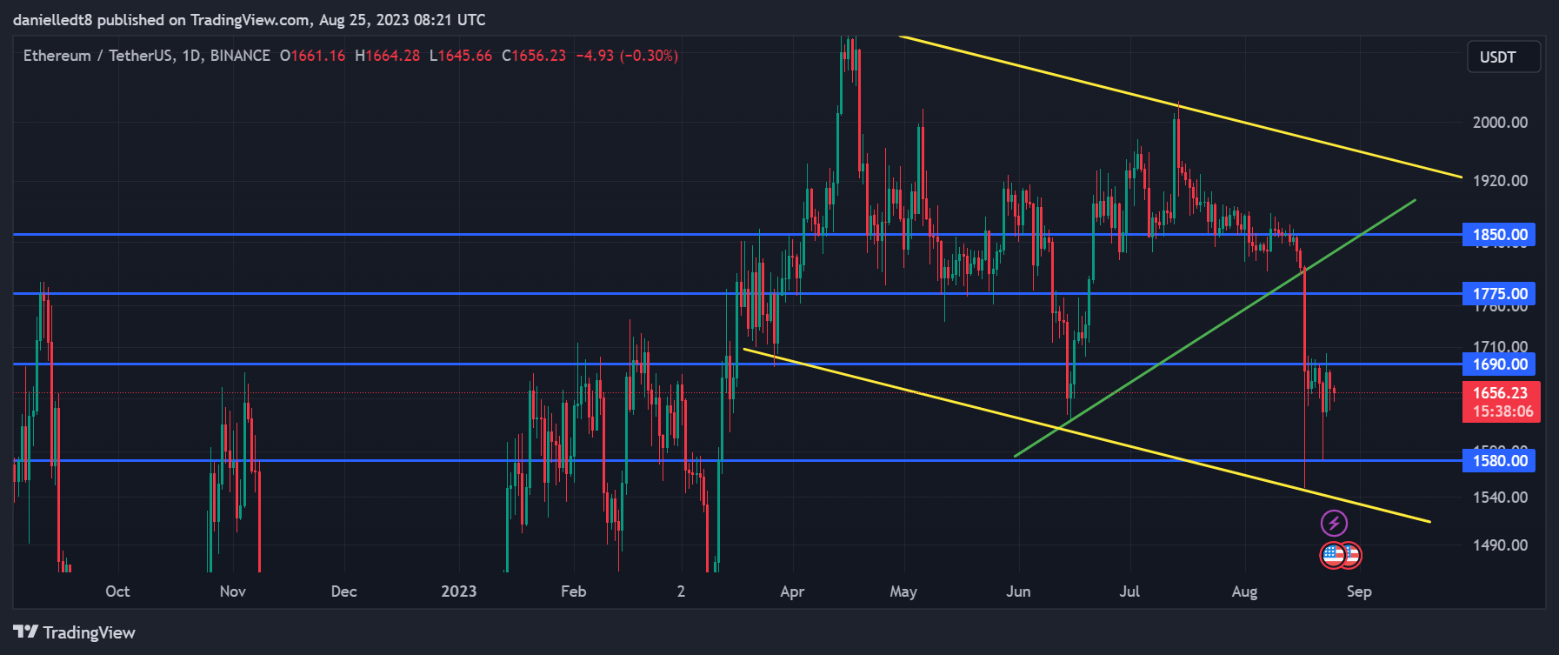Click the 1540.00 price axis label

(1500, 498)
